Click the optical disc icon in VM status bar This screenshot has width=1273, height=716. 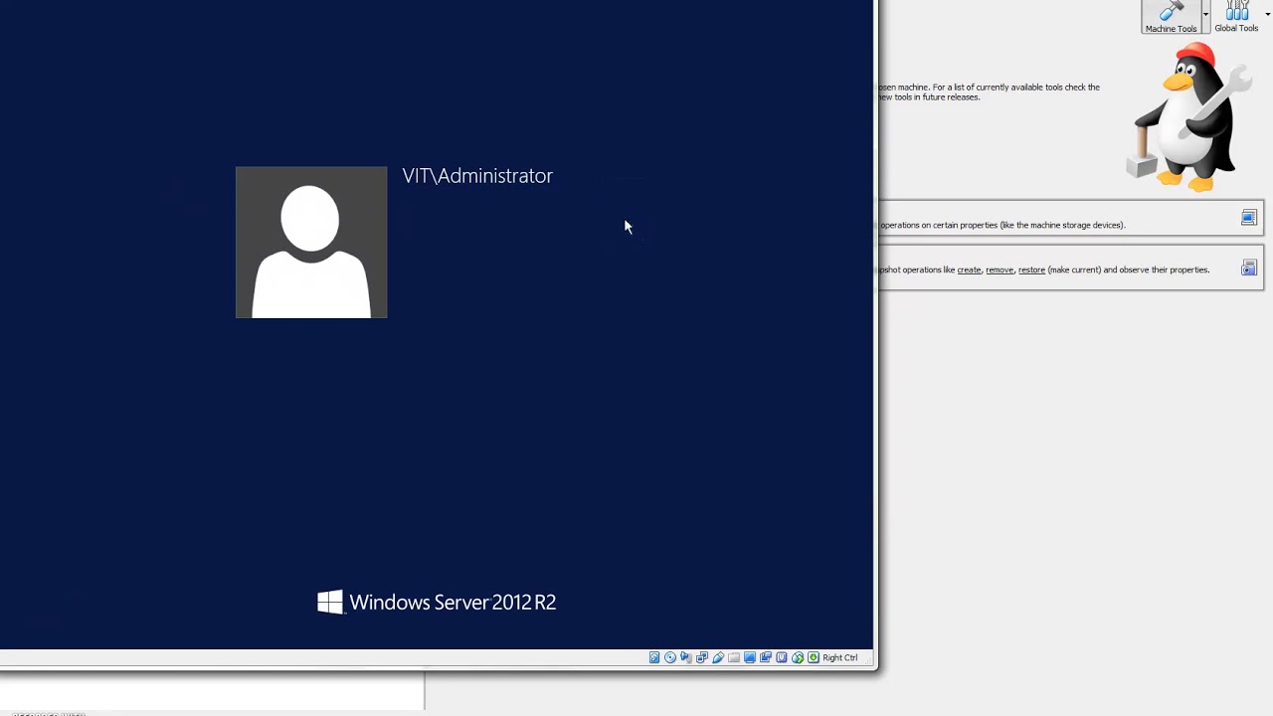coord(670,657)
